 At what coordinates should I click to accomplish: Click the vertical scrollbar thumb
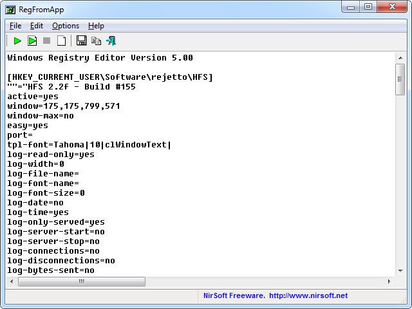click(x=400, y=79)
